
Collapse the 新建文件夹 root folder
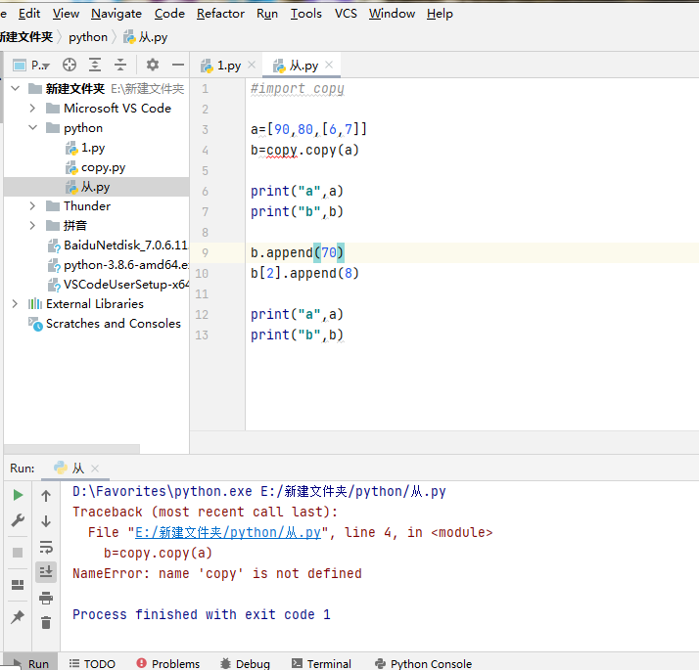[x=15, y=88]
